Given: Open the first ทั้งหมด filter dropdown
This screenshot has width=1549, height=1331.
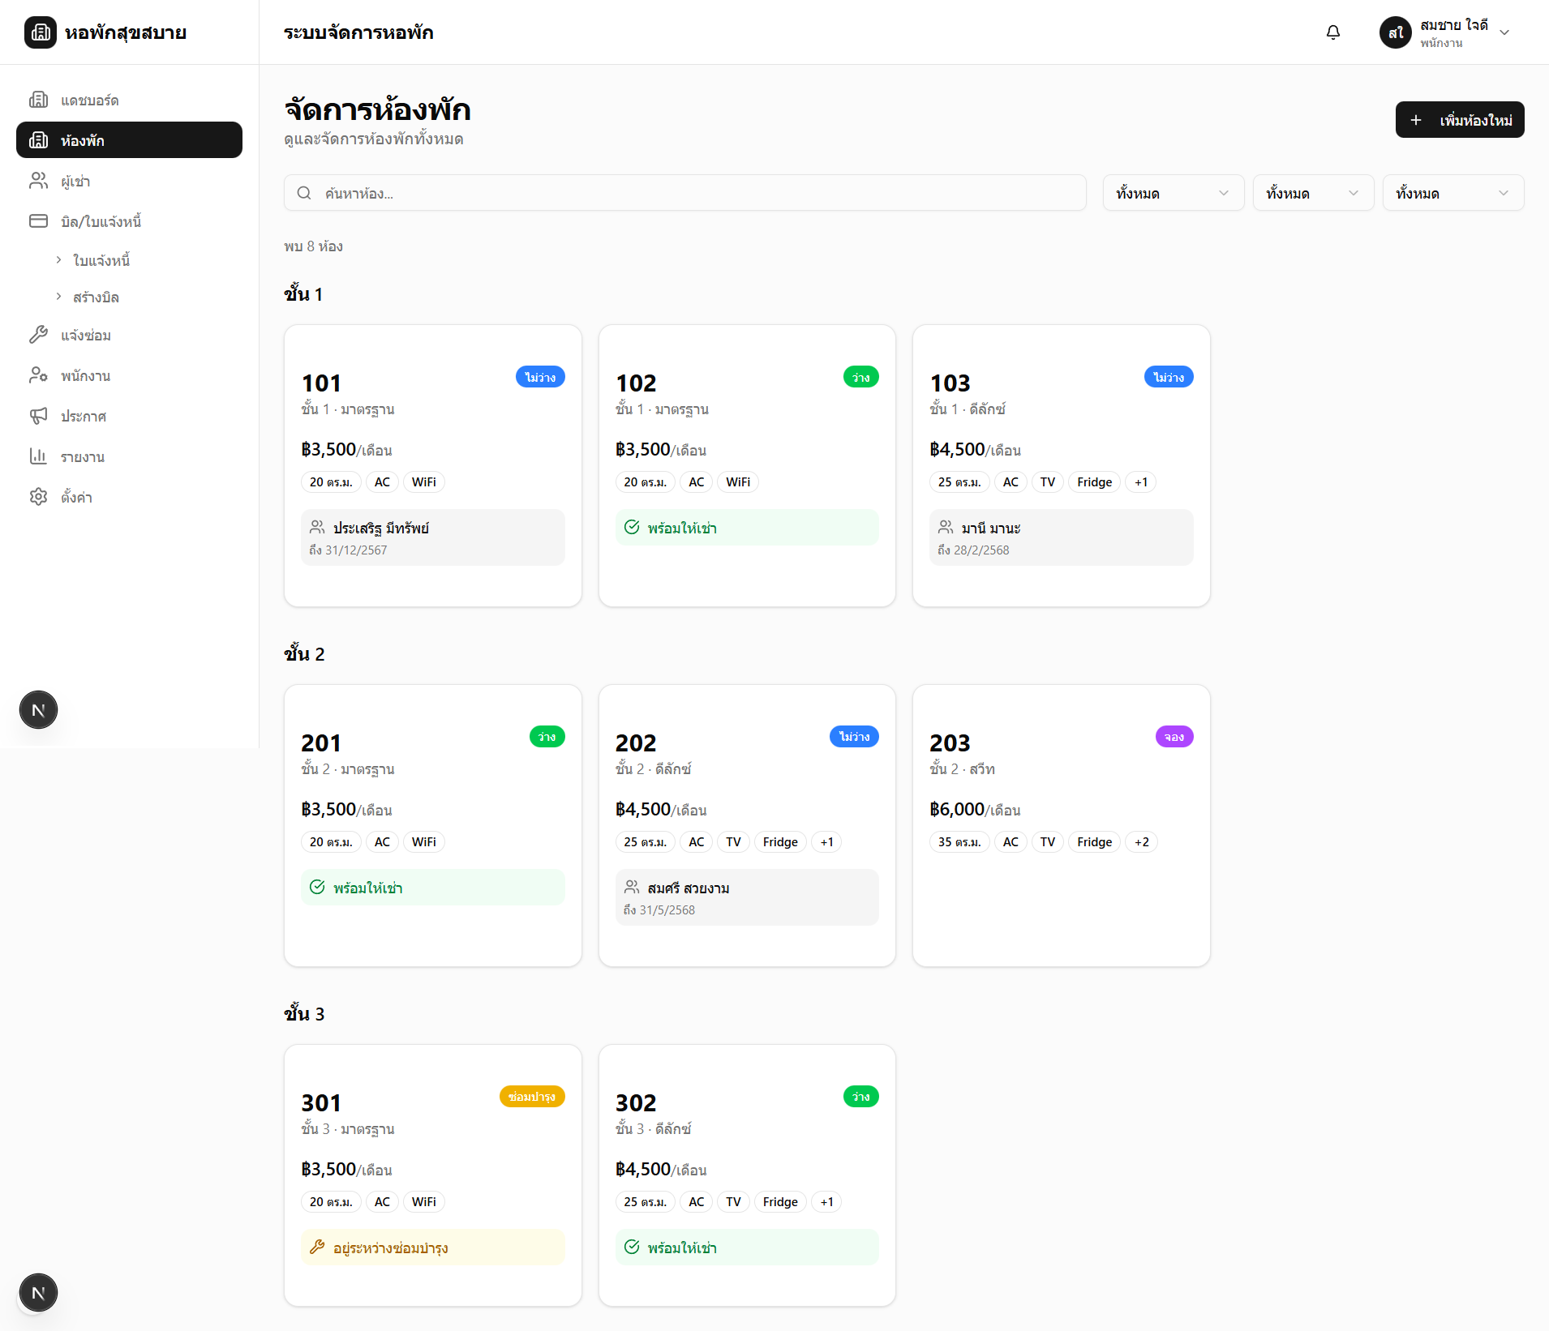Looking at the screenshot, I should coord(1174,193).
